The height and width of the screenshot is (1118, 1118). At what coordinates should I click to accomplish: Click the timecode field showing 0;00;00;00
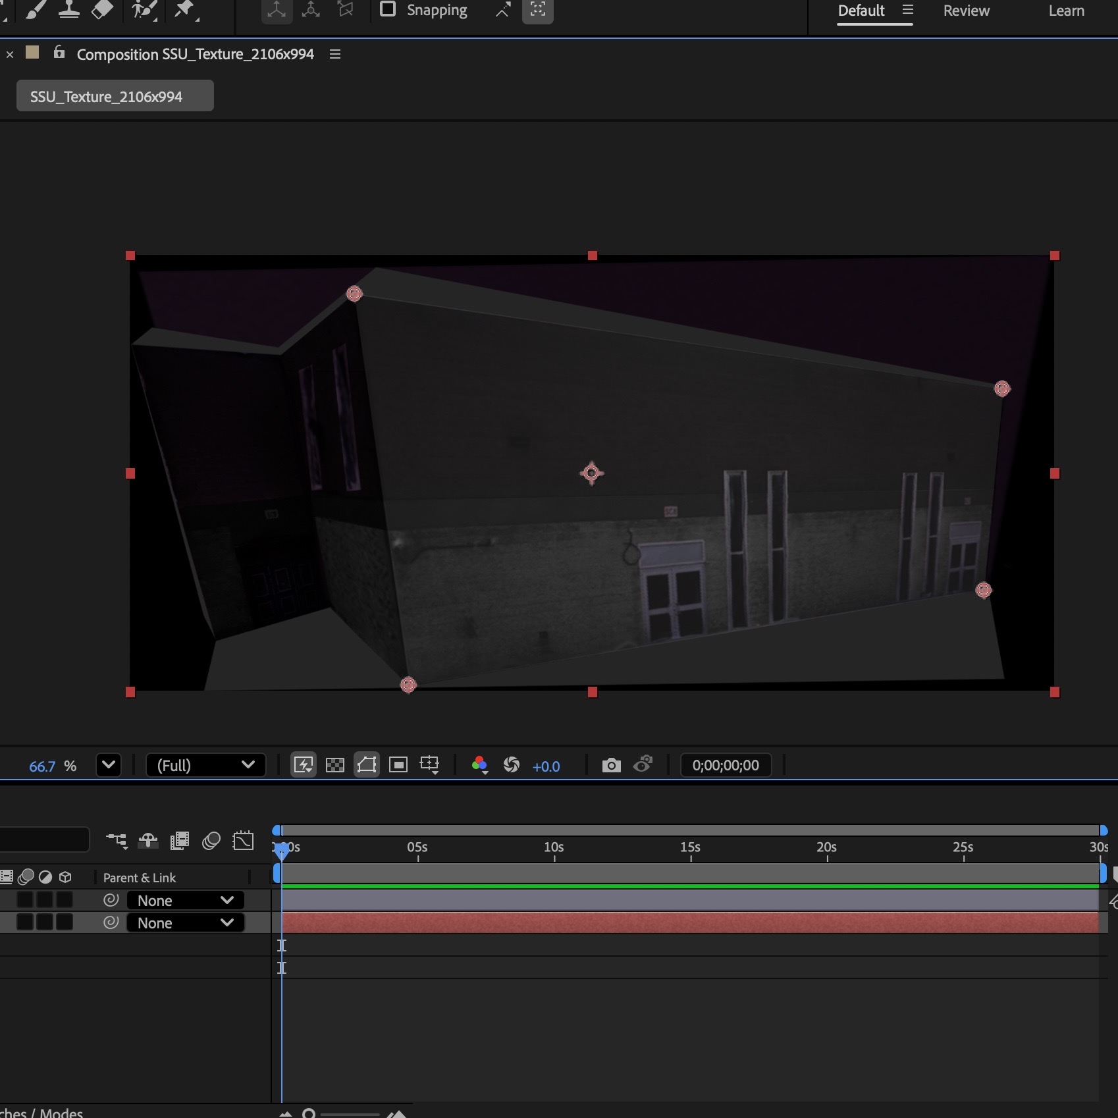[726, 764]
